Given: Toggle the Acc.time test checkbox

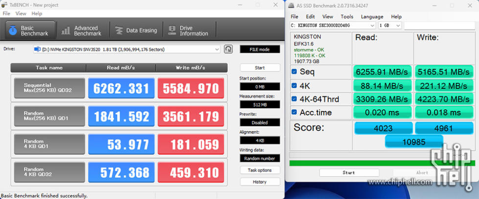Looking at the screenshot, I should (x=294, y=112).
